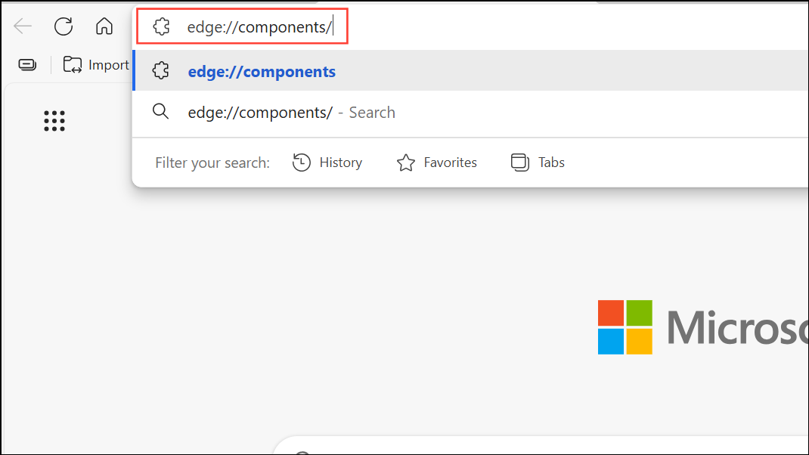809x455 pixels.
Task: Click the page refresh icon
Action: 64,26
